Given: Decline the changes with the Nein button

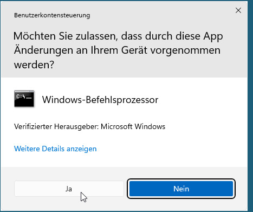Looking at the screenshot, I should click(x=181, y=189).
